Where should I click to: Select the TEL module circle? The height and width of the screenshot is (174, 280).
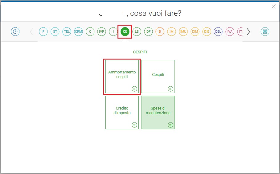tap(67, 31)
